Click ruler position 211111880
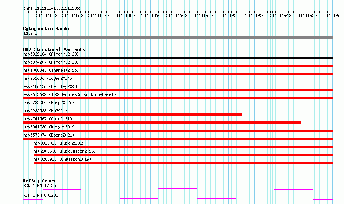This screenshot has width=344, height=204. tap(124, 15)
